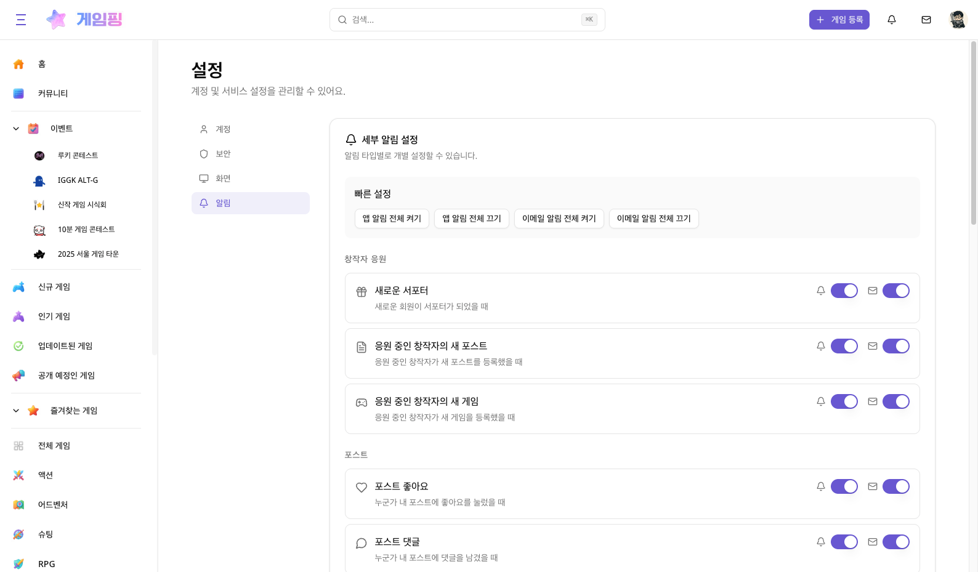Click the document icon beside 응원 중인 창작자의 새 포스트
Viewport: 978px width, 572px height.
point(362,347)
